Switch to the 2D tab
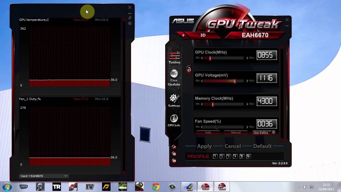This screenshot has height=192, width=341. (183, 35)
